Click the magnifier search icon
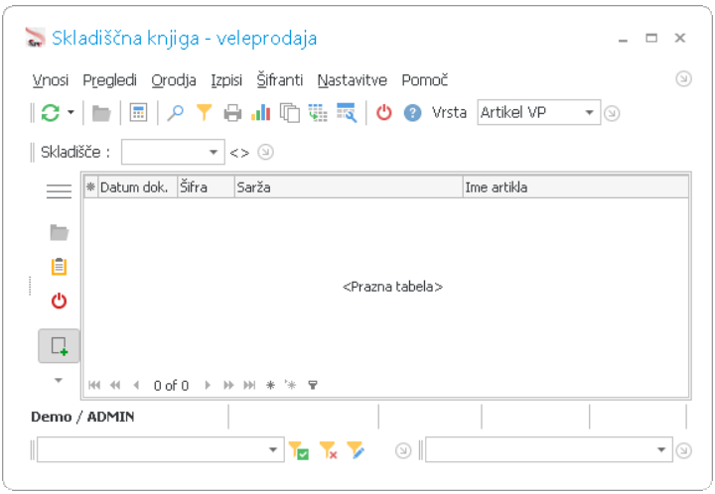This screenshot has width=715, height=494. (x=175, y=112)
